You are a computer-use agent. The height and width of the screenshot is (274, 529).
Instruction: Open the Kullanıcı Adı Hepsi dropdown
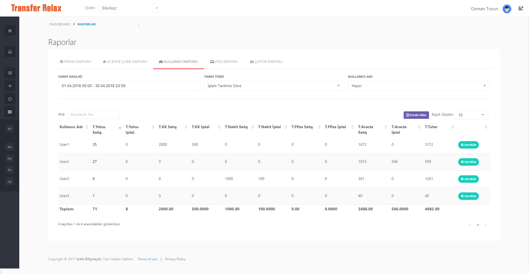point(419,86)
